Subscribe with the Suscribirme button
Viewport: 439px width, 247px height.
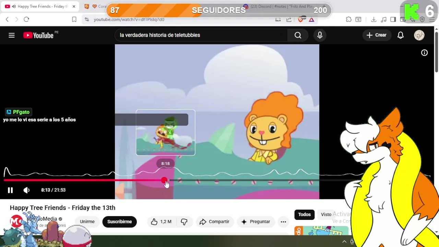(119, 222)
